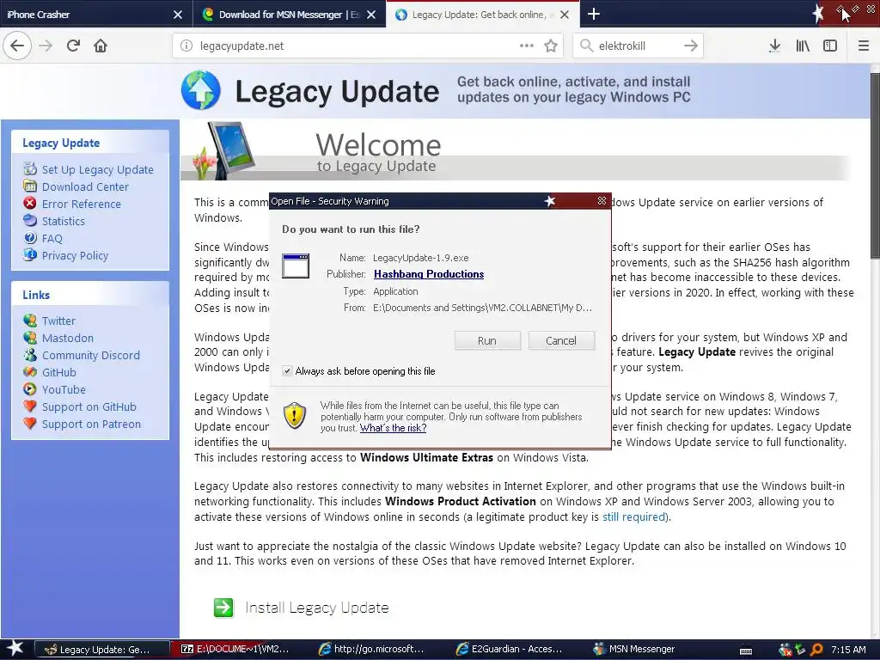This screenshot has height=660, width=880.
Task: Click the search box containing elektrokill
Action: tap(639, 46)
